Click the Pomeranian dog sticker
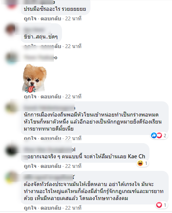This screenshot has width=172, height=213. pos(35,78)
